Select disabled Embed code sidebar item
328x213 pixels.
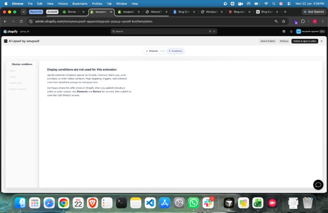(x=15, y=83)
